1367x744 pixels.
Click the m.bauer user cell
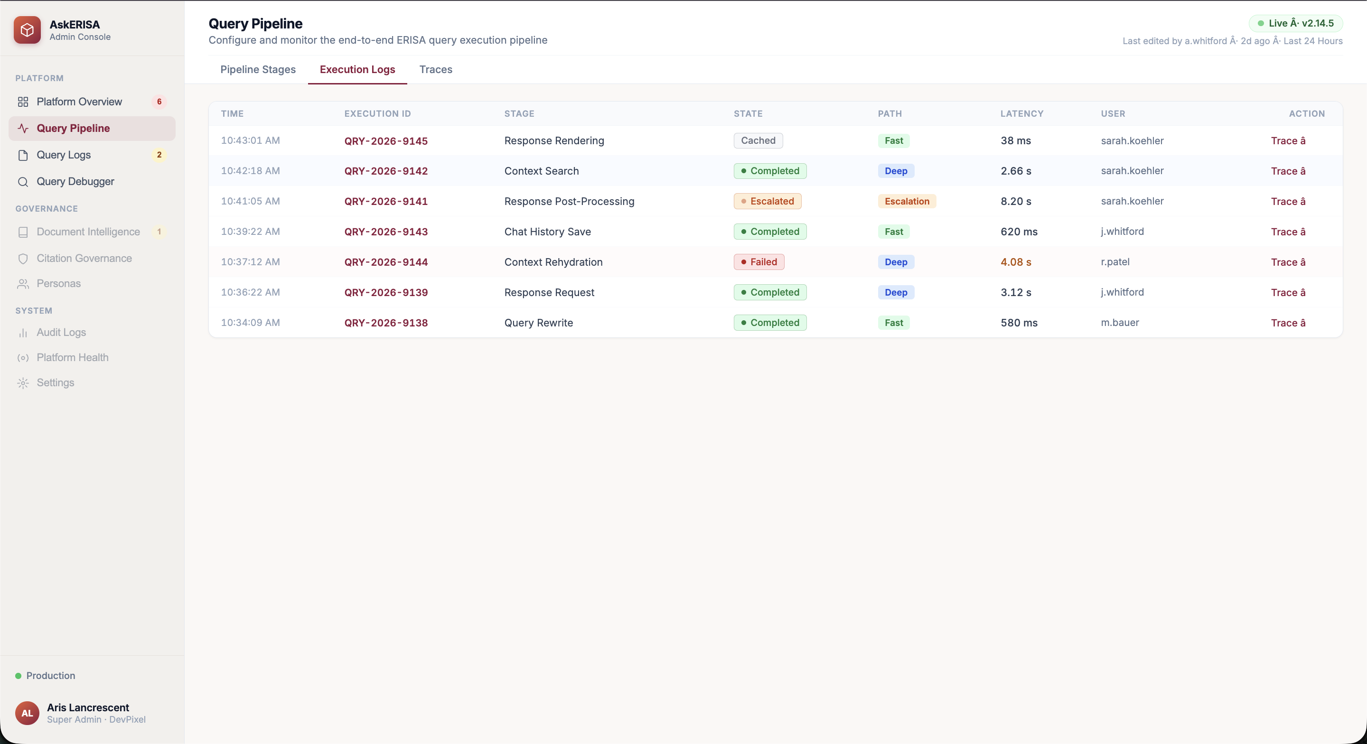(x=1120, y=323)
